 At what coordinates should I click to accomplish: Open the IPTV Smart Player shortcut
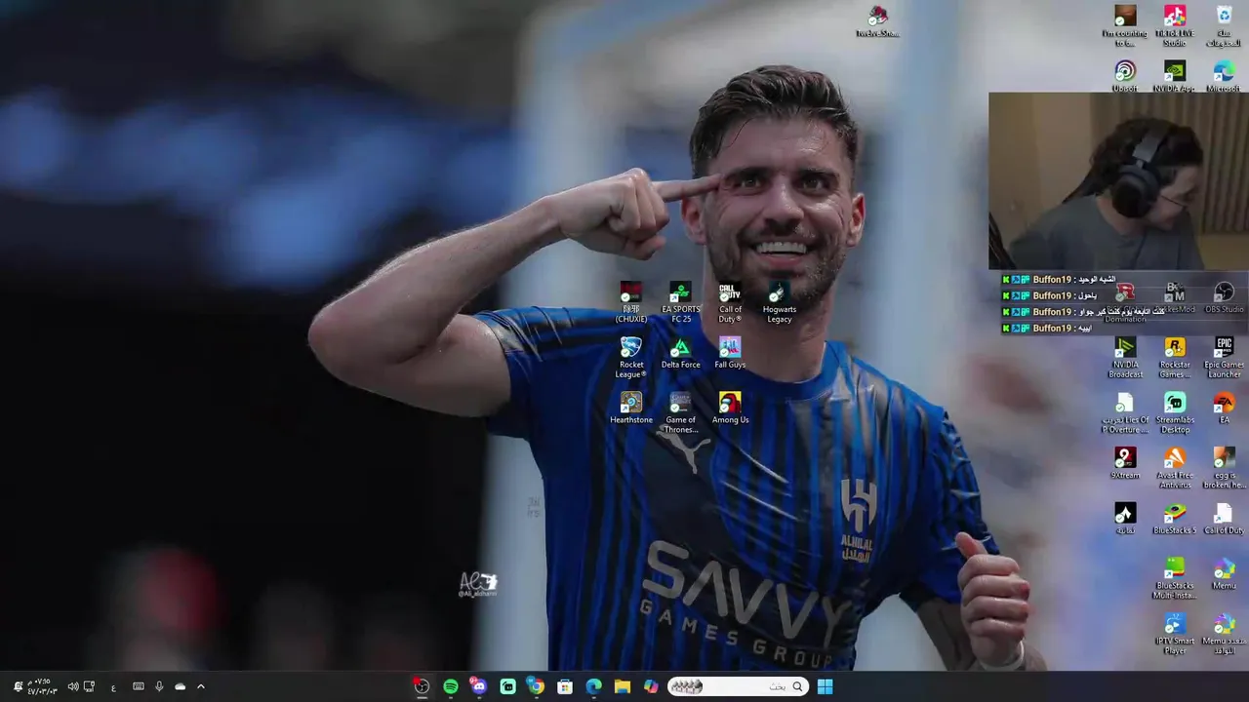(1175, 635)
